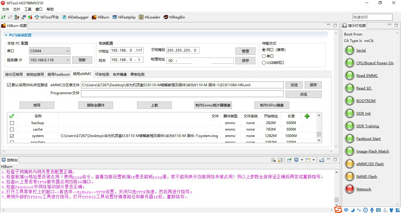The image size is (401, 213).
Task: Toggle console scroll lock icon
Action: pos(280,160)
